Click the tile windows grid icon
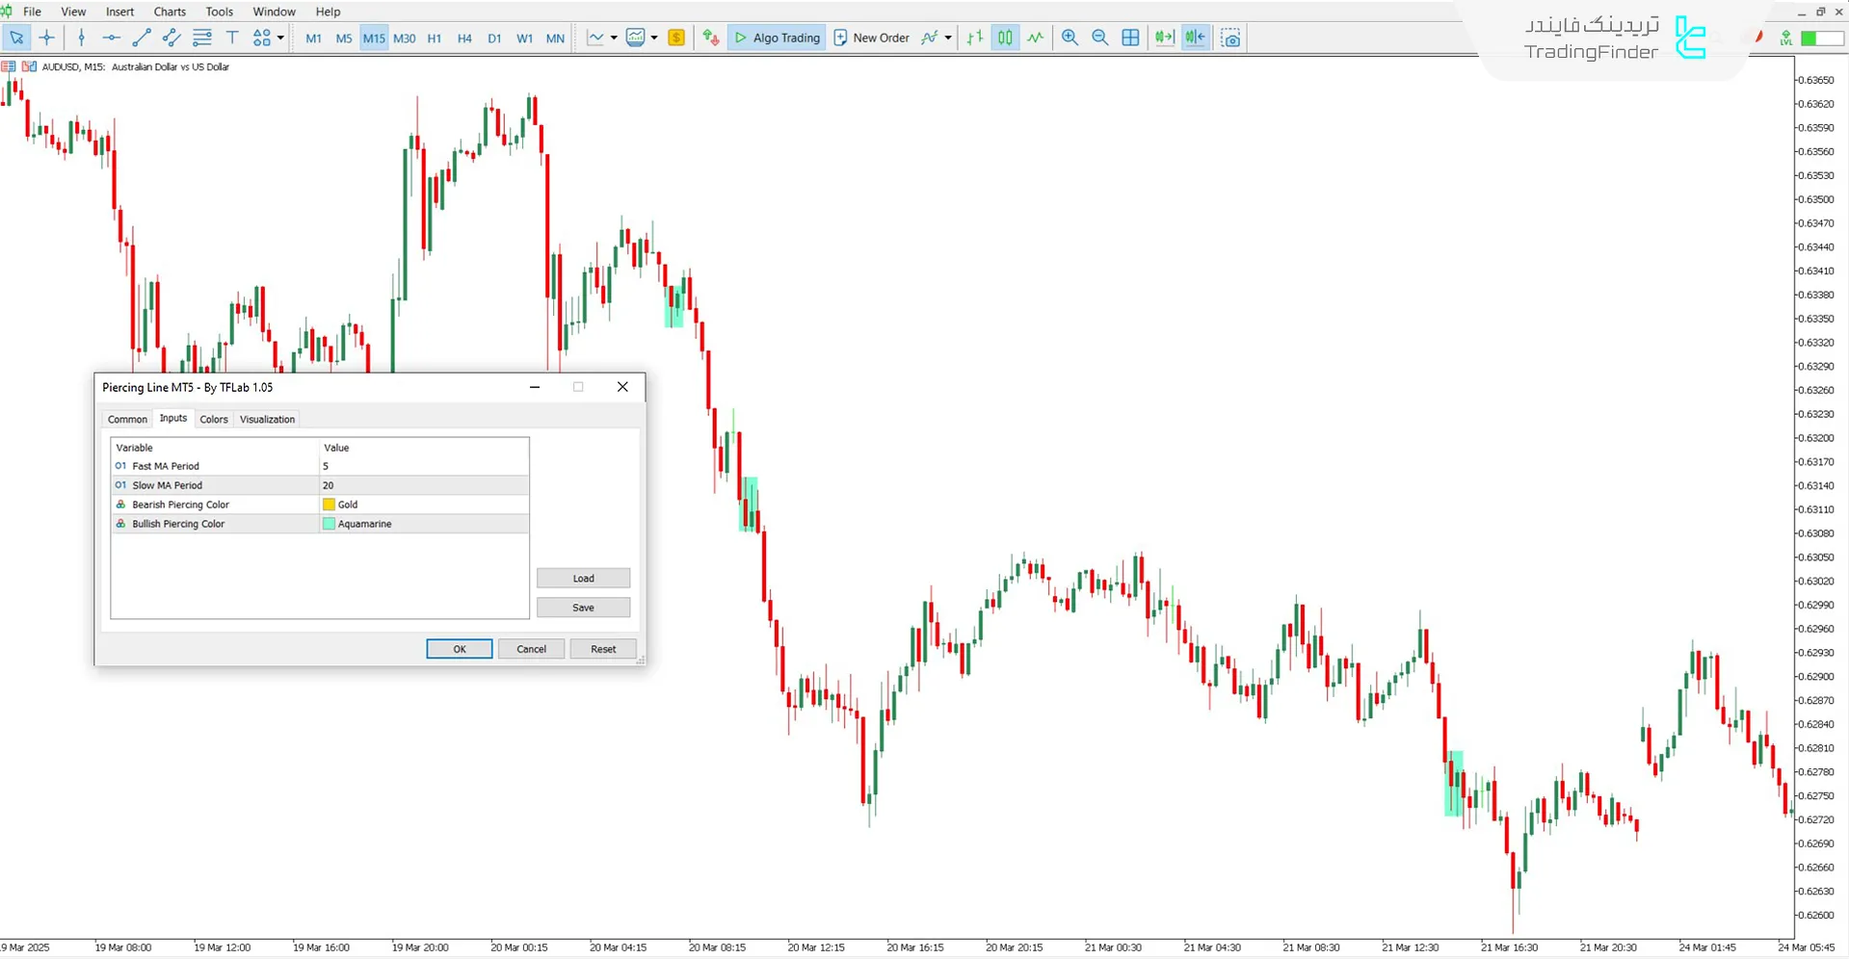Screen dimensions: 1849x959 click(x=1130, y=38)
